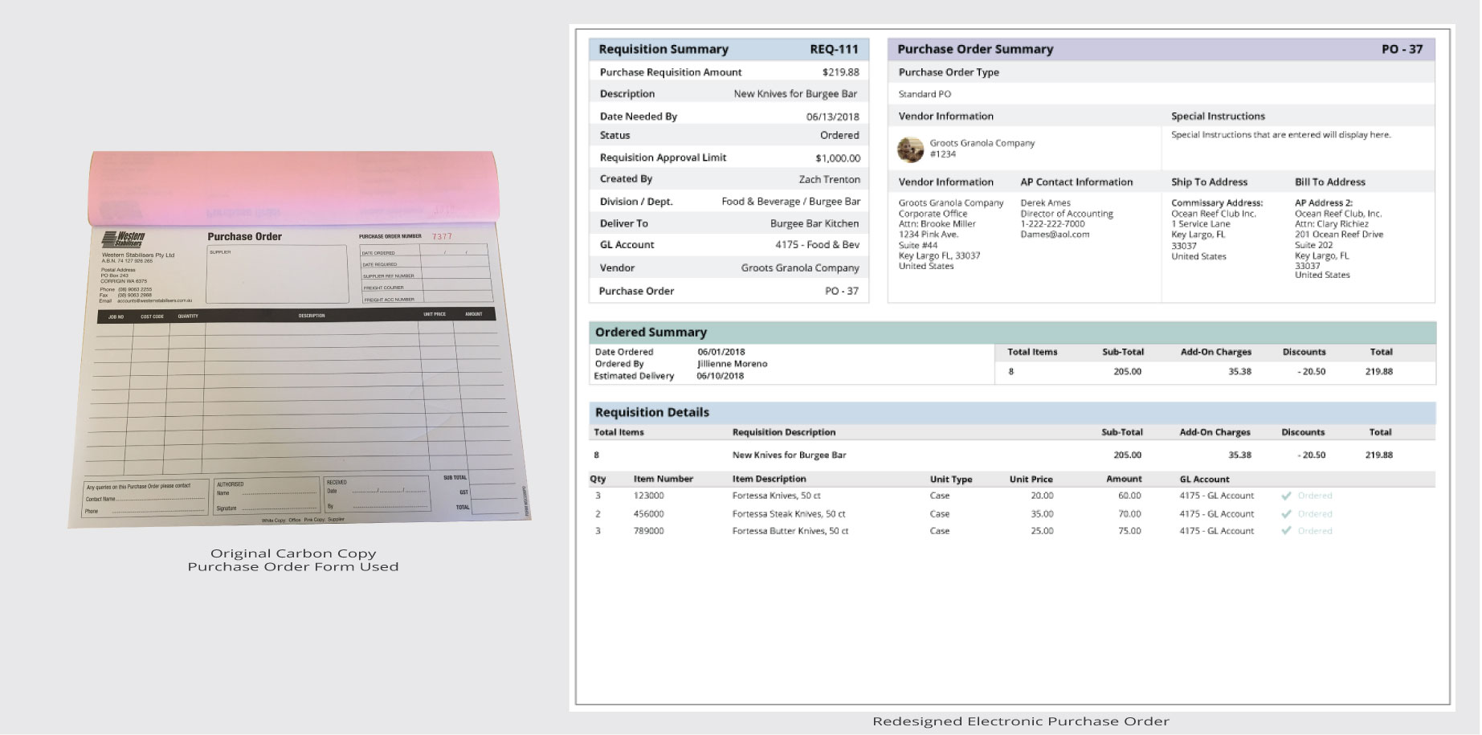The height and width of the screenshot is (735, 1482).
Task: Click the checkmark in Fortessa Steak Knives row
Action: pyautogui.click(x=1286, y=513)
